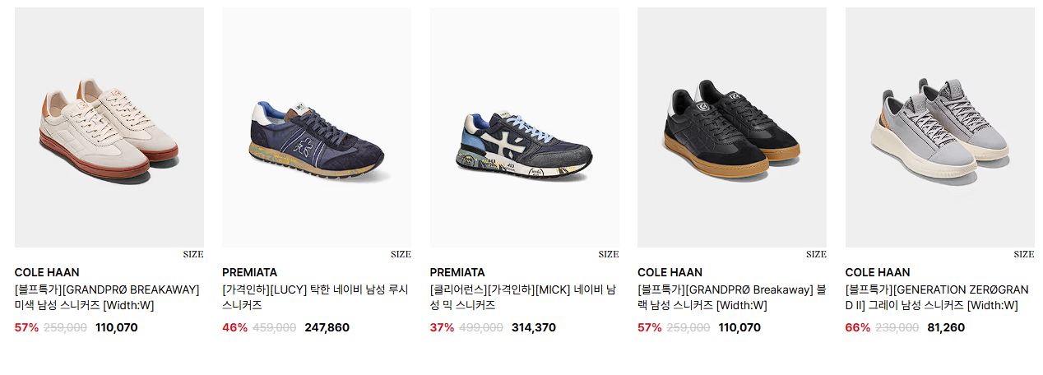Open the [GRANDPRØ BREAKAWAY] 미색 남성 스니커즈 title

(x=107, y=298)
